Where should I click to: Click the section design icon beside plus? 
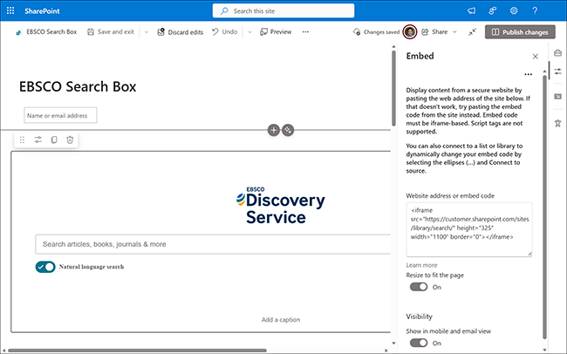coord(288,130)
